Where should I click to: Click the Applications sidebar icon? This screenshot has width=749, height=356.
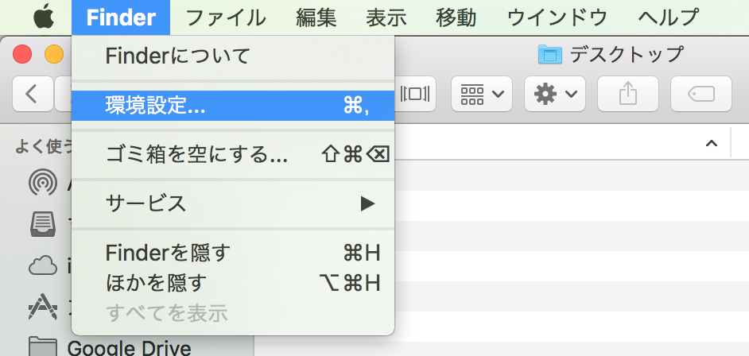click(43, 307)
